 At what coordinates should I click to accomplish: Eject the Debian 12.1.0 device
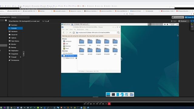pyautogui.click(x=76, y=58)
